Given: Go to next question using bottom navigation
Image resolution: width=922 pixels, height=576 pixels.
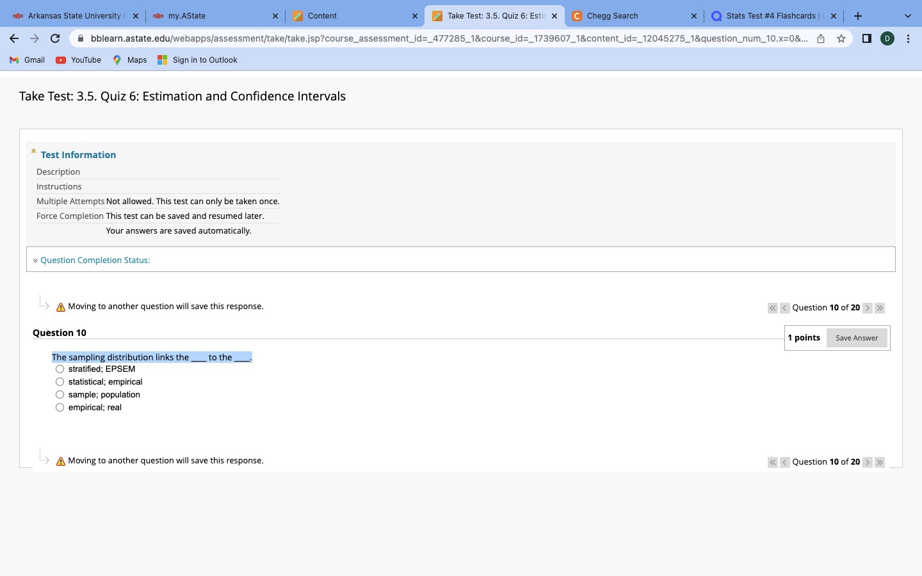Looking at the screenshot, I should pos(868,462).
